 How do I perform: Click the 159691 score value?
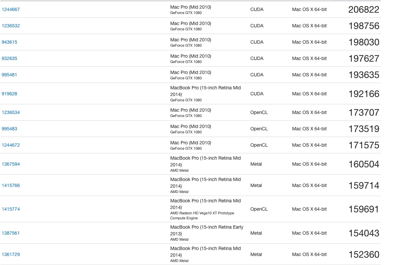click(364, 209)
